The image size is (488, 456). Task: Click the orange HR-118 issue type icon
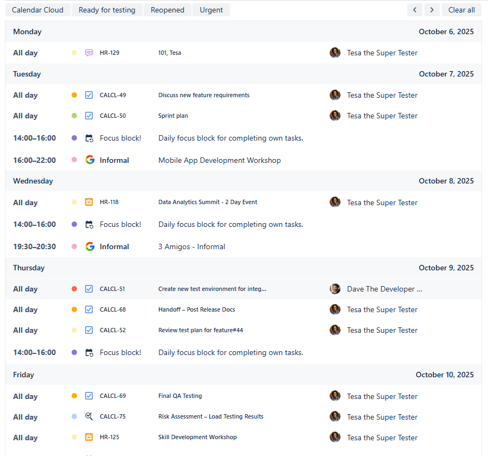[x=89, y=202]
